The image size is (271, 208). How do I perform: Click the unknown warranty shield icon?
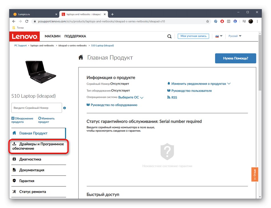[x=167, y=151]
